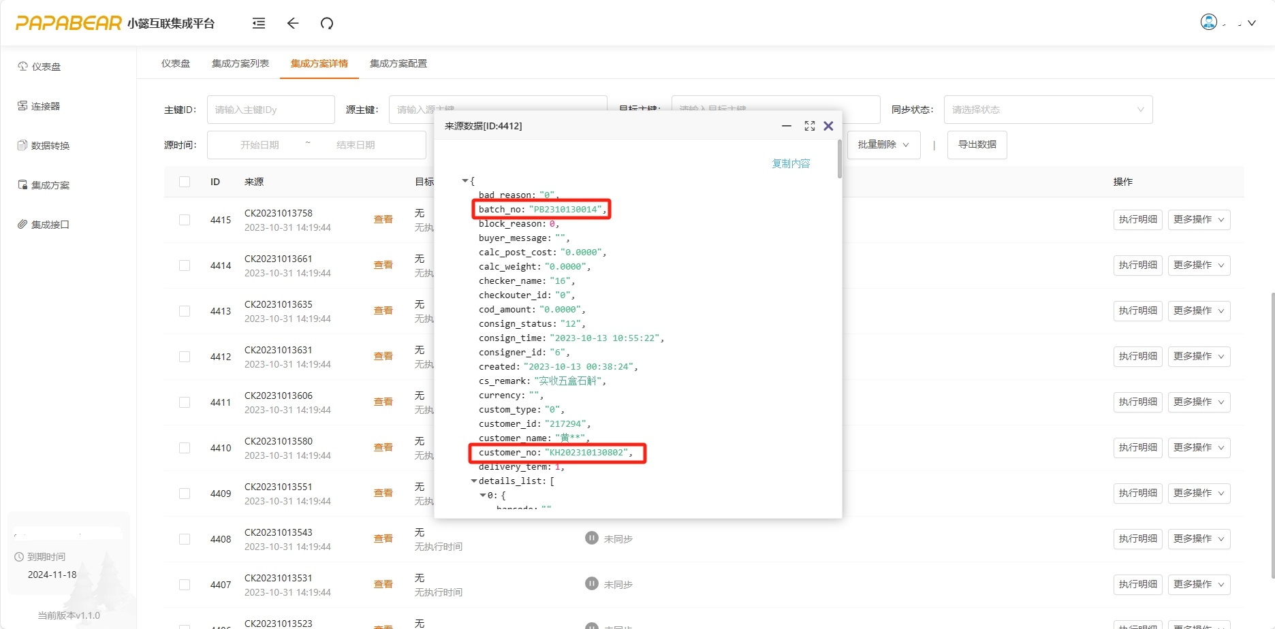
Task: Check the row checkbox for ID 4415
Action: [185, 220]
